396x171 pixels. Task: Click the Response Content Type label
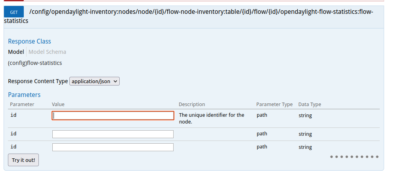pyautogui.click(x=38, y=81)
